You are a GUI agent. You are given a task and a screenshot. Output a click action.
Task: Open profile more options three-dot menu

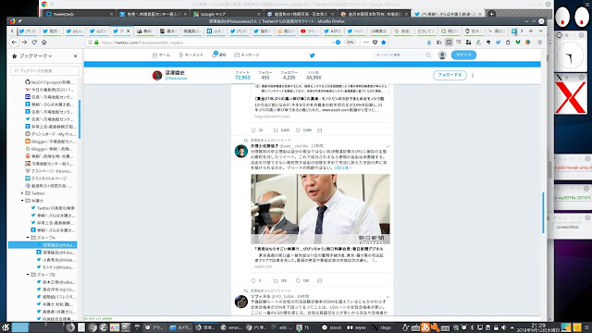click(473, 76)
